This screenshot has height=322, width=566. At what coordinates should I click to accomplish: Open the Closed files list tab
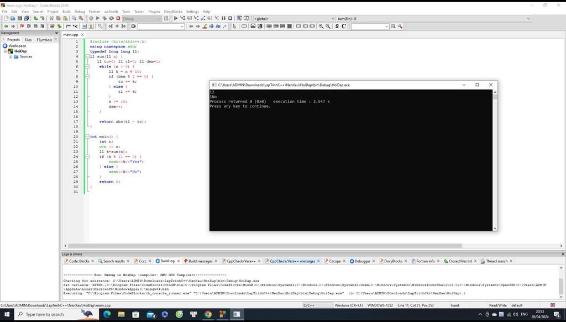pos(460,261)
